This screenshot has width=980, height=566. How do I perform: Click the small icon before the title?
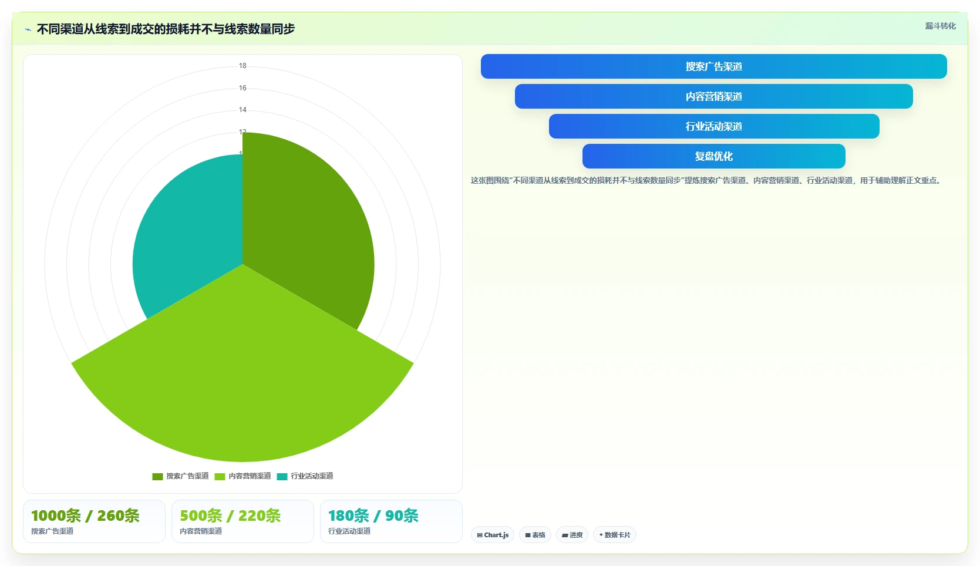click(x=28, y=29)
